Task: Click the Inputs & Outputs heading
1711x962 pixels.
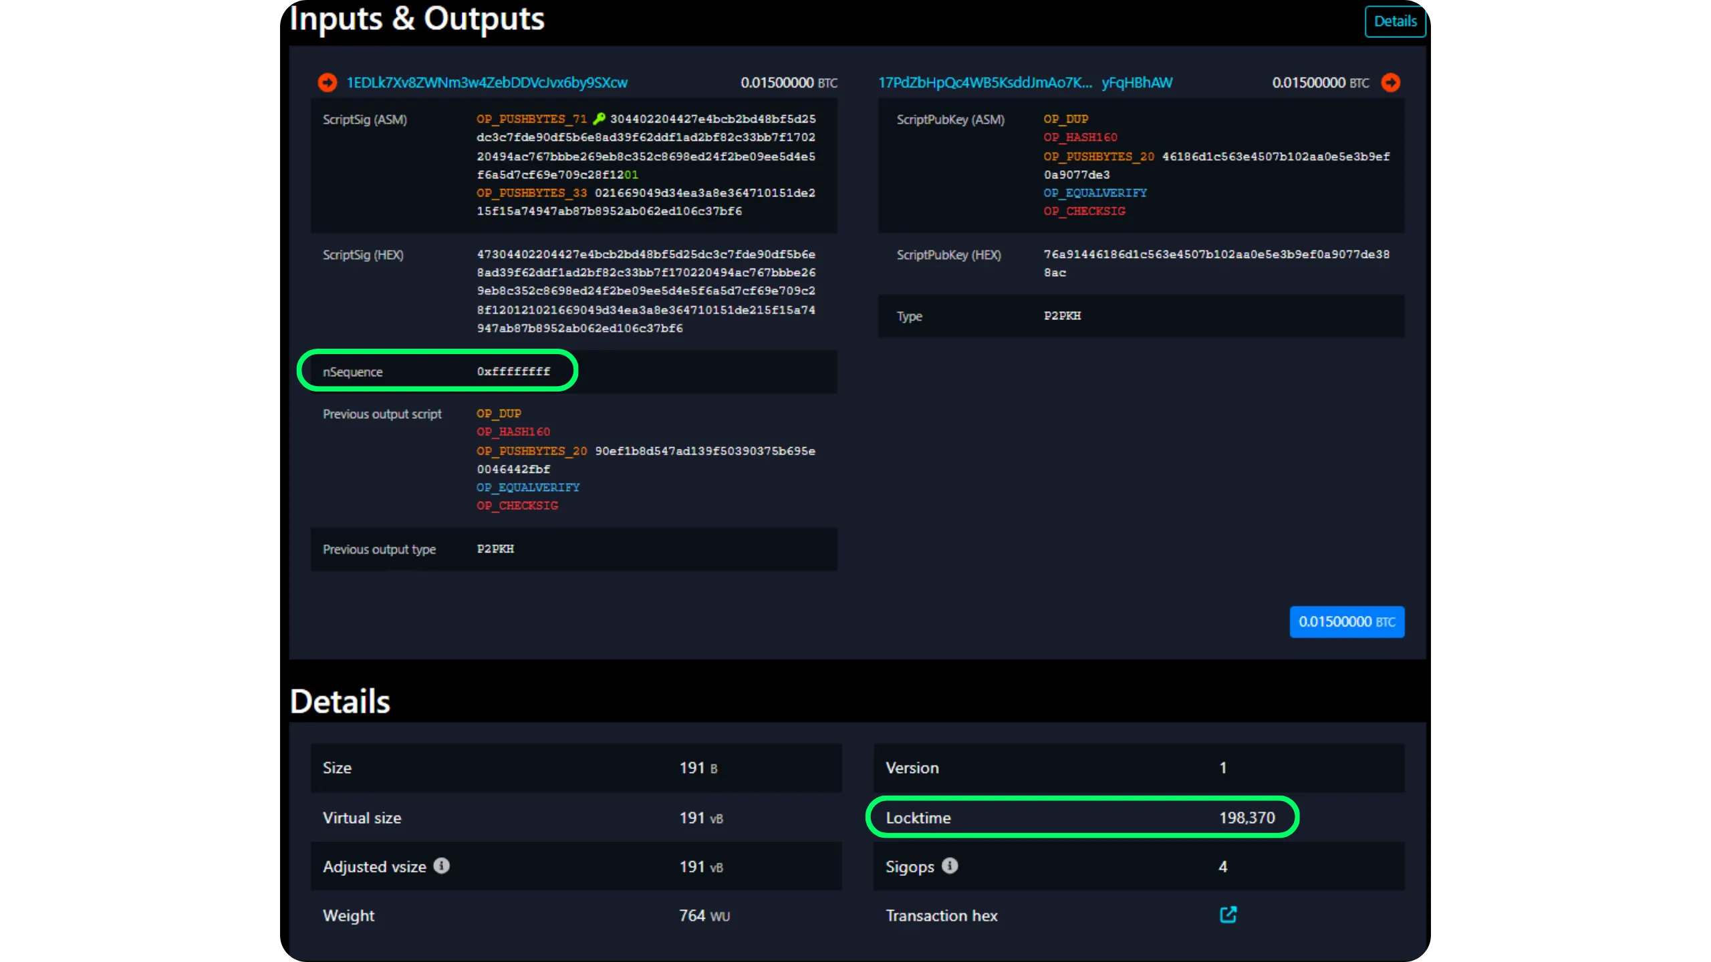Action: (x=417, y=19)
